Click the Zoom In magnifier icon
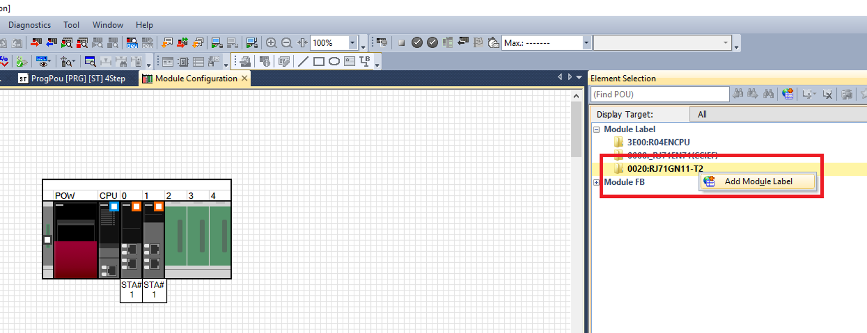Image resolution: width=867 pixels, height=333 pixels. coord(271,43)
